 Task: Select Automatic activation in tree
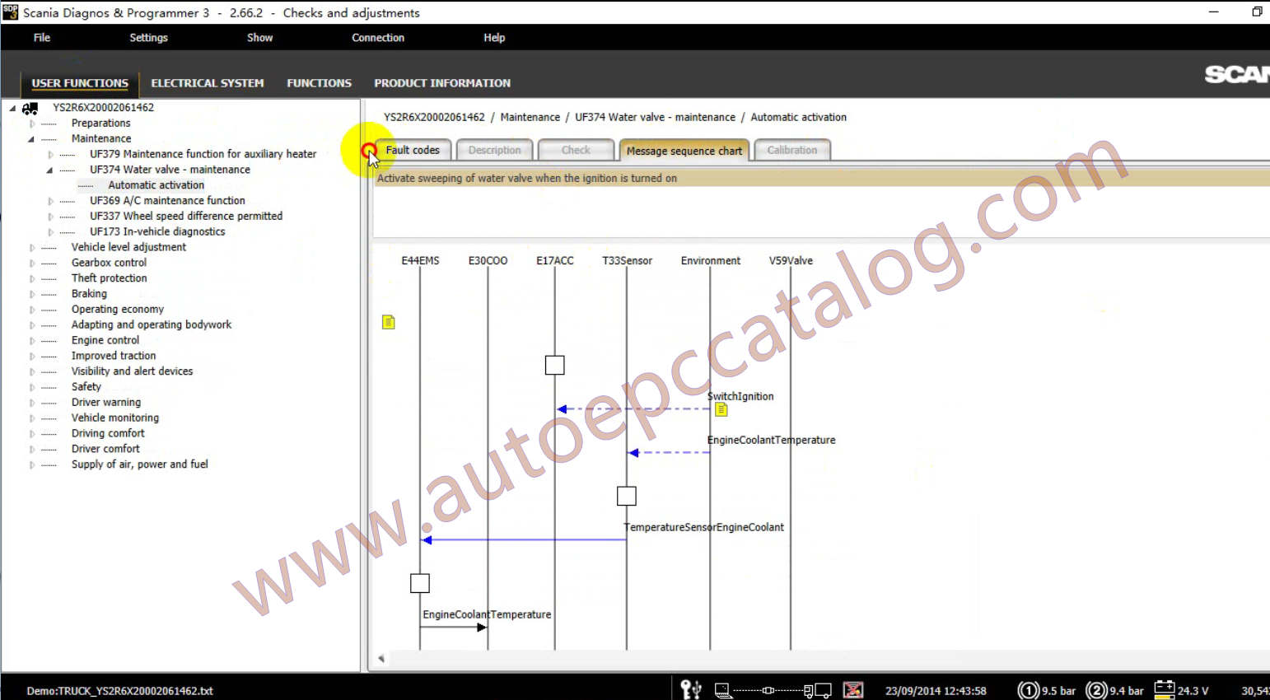pyautogui.click(x=156, y=185)
